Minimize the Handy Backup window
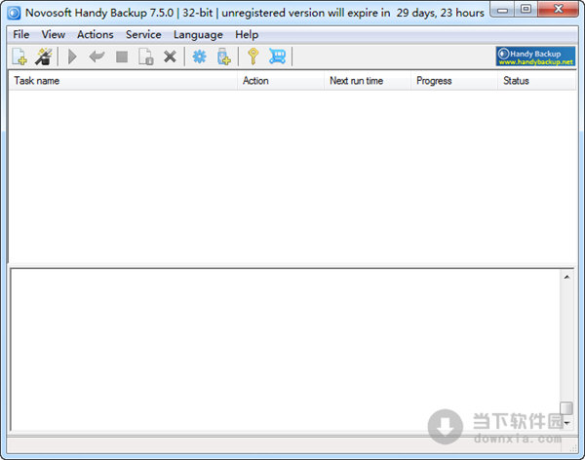Image resolution: width=585 pixels, height=460 pixels. (x=502, y=10)
